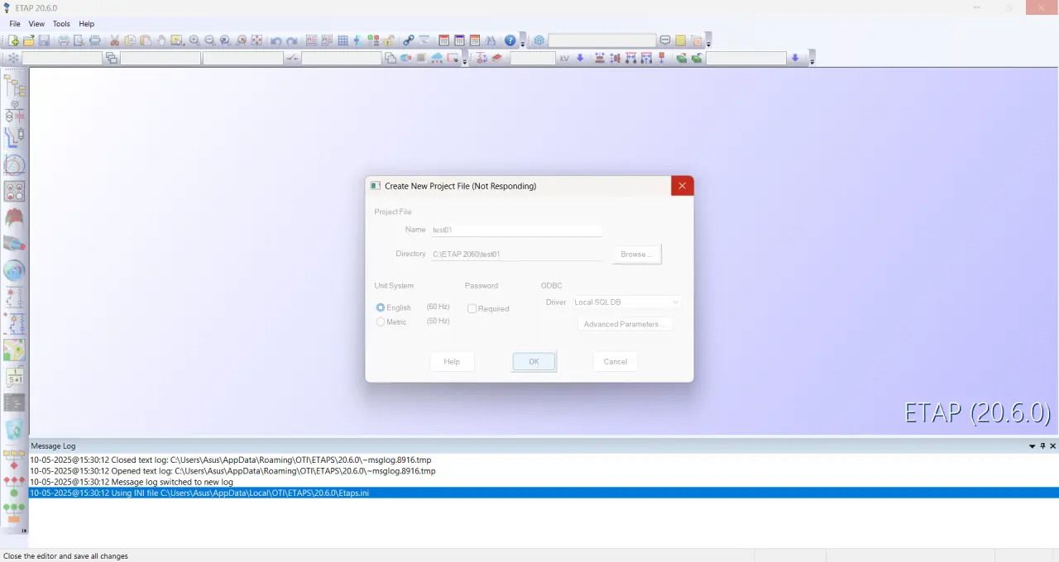Open the Help menu
The width and height of the screenshot is (1059, 562).
pos(87,24)
